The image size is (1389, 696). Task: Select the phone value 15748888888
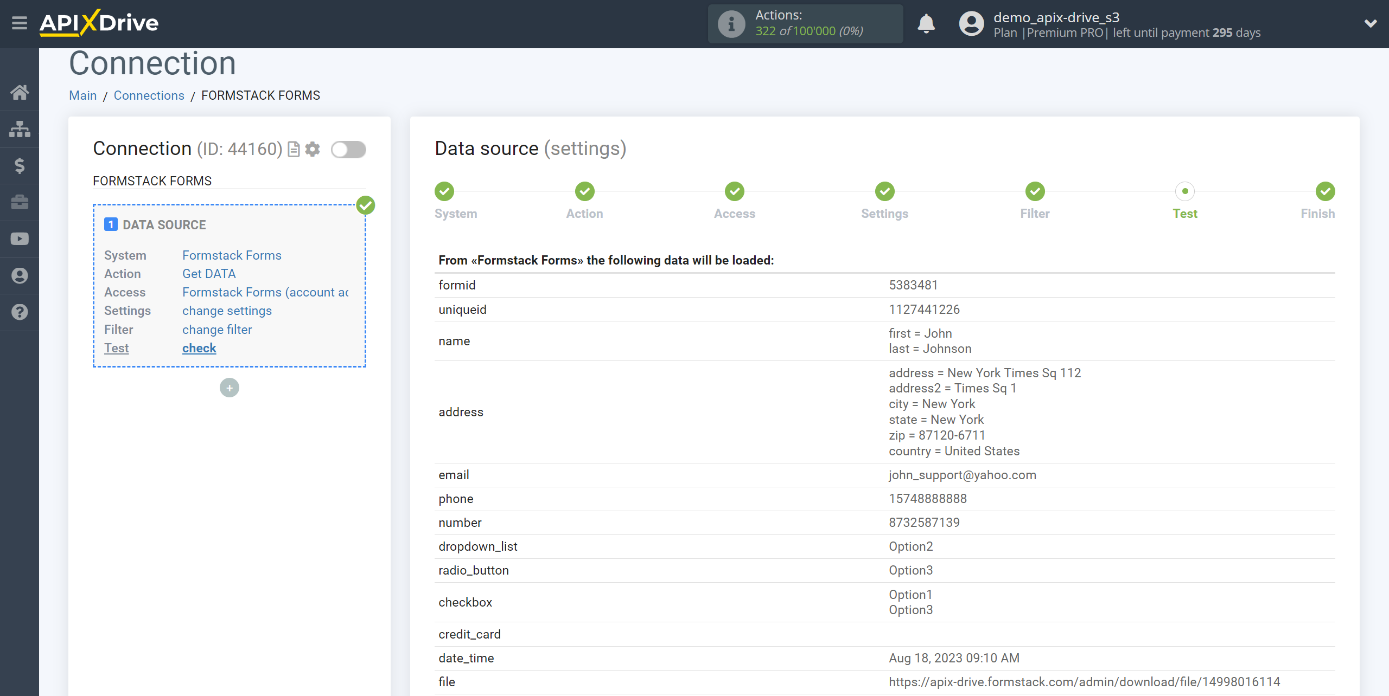click(x=928, y=499)
